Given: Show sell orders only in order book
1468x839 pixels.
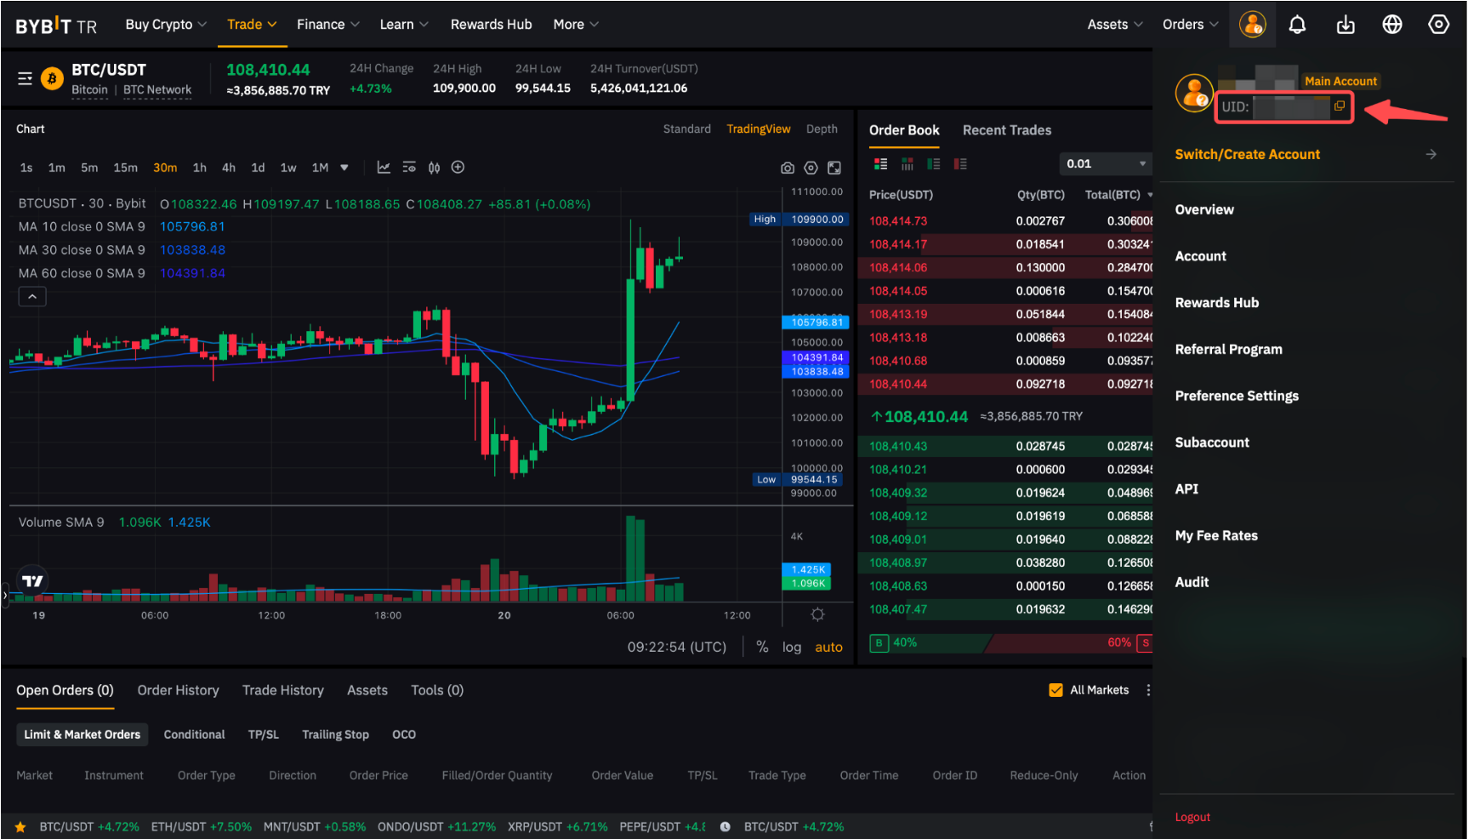Looking at the screenshot, I should pyautogui.click(x=960, y=164).
